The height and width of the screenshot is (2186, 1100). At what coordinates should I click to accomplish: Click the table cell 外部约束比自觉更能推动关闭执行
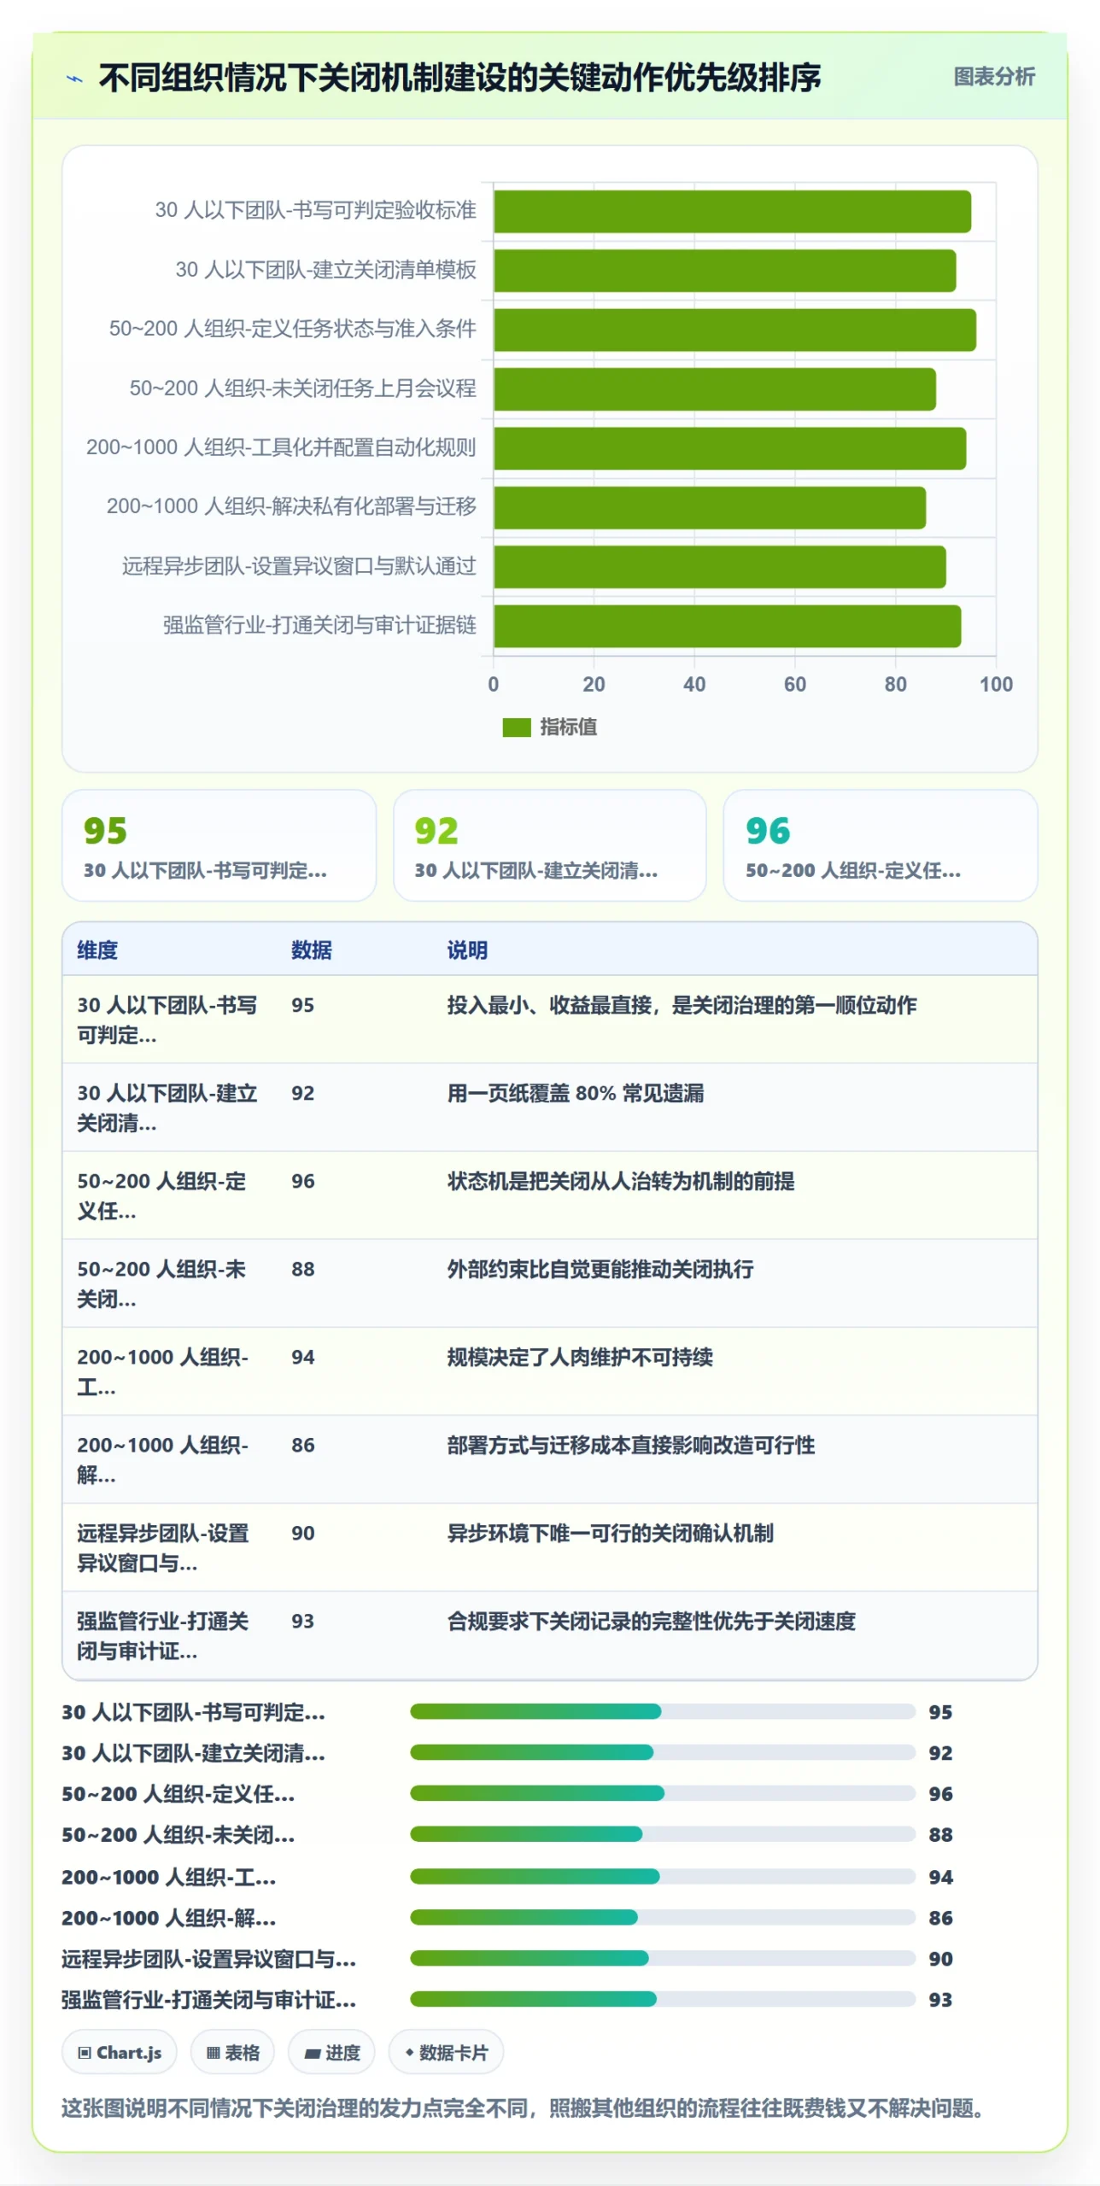click(600, 1269)
